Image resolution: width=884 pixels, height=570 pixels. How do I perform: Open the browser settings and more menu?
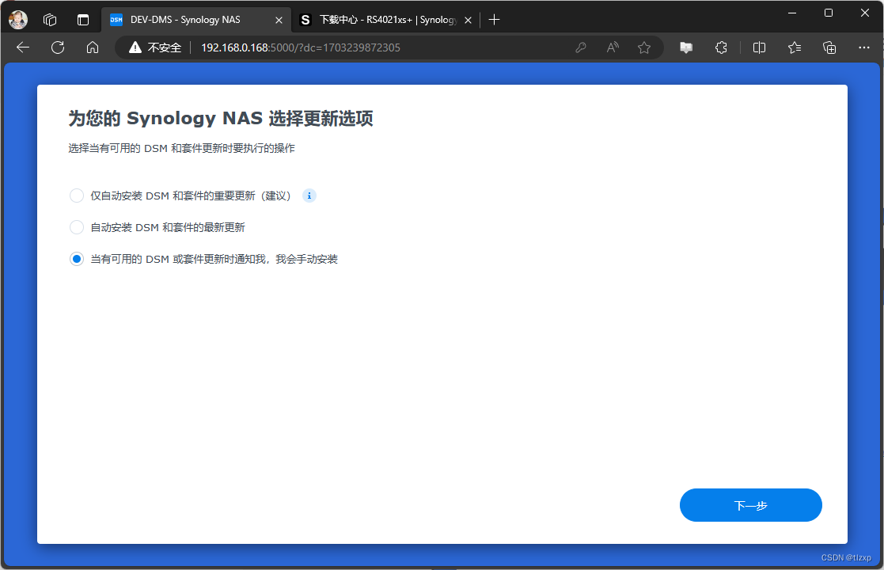point(863,47)
